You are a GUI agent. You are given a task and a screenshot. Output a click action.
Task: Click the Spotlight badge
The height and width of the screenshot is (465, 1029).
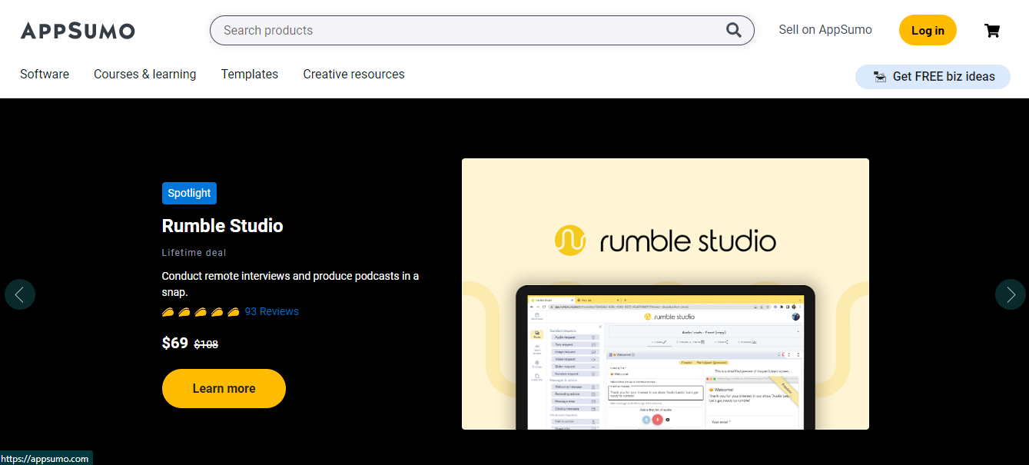pyautogui.click(x=189, y=193)
